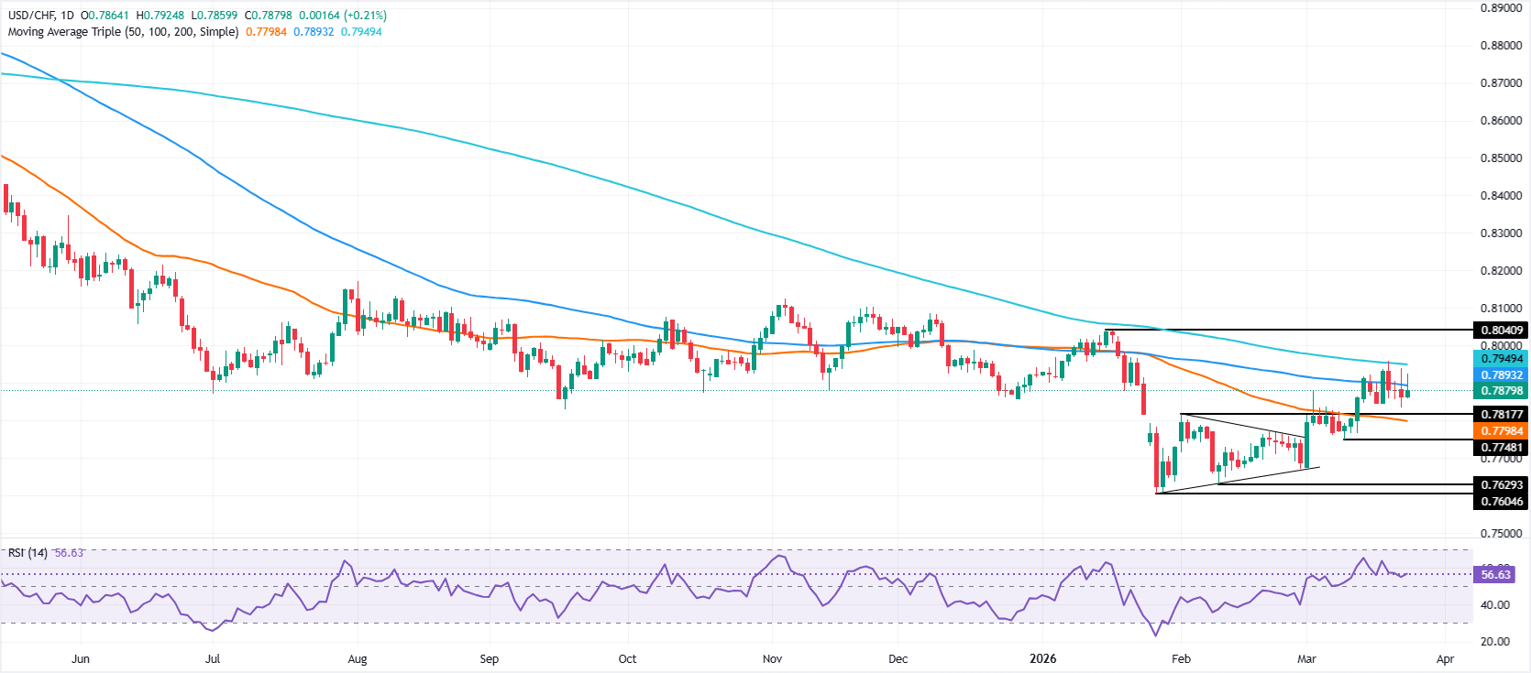
Task: Click the orange 0.77984 moving average value
Action: 266,32
